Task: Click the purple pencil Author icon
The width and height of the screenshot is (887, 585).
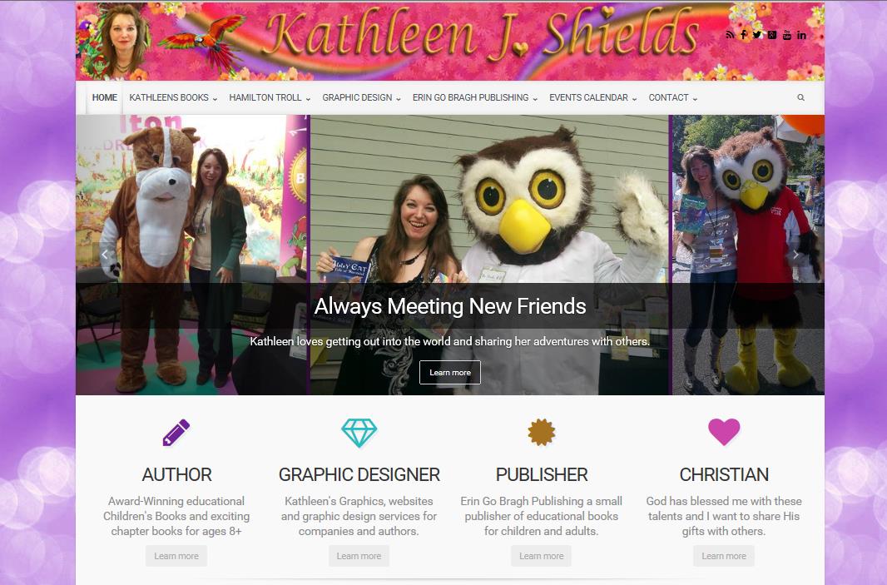Action: click(x=176, y=432)
